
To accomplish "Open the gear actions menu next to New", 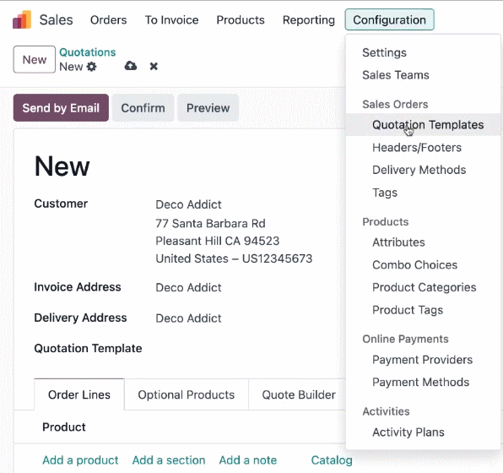I will click(91, 67).
